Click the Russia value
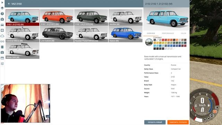The height and width of the screenshot is (125, 222). (x=173, y=65)
